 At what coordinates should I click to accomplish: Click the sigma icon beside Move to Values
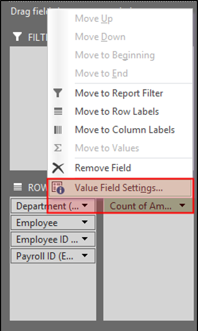[x=58, y=148]
